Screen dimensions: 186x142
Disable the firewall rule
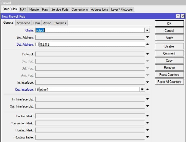[169, 46]
